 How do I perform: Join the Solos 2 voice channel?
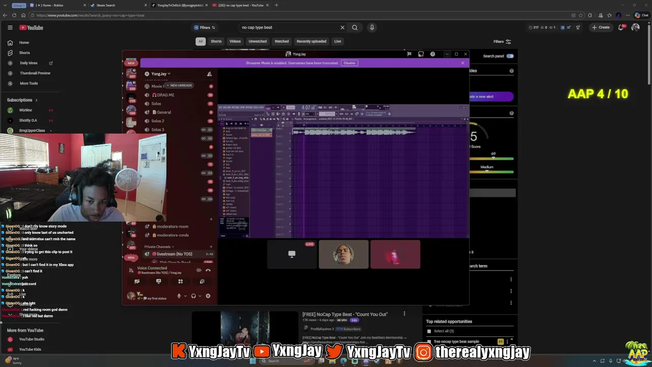pos(178,121)
